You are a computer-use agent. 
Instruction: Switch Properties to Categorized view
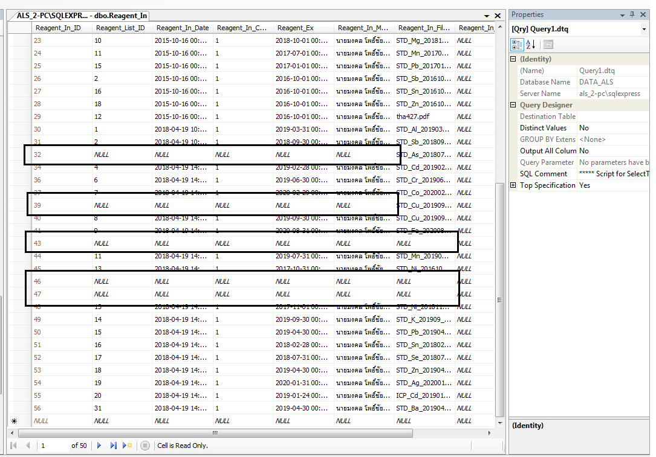518,44
